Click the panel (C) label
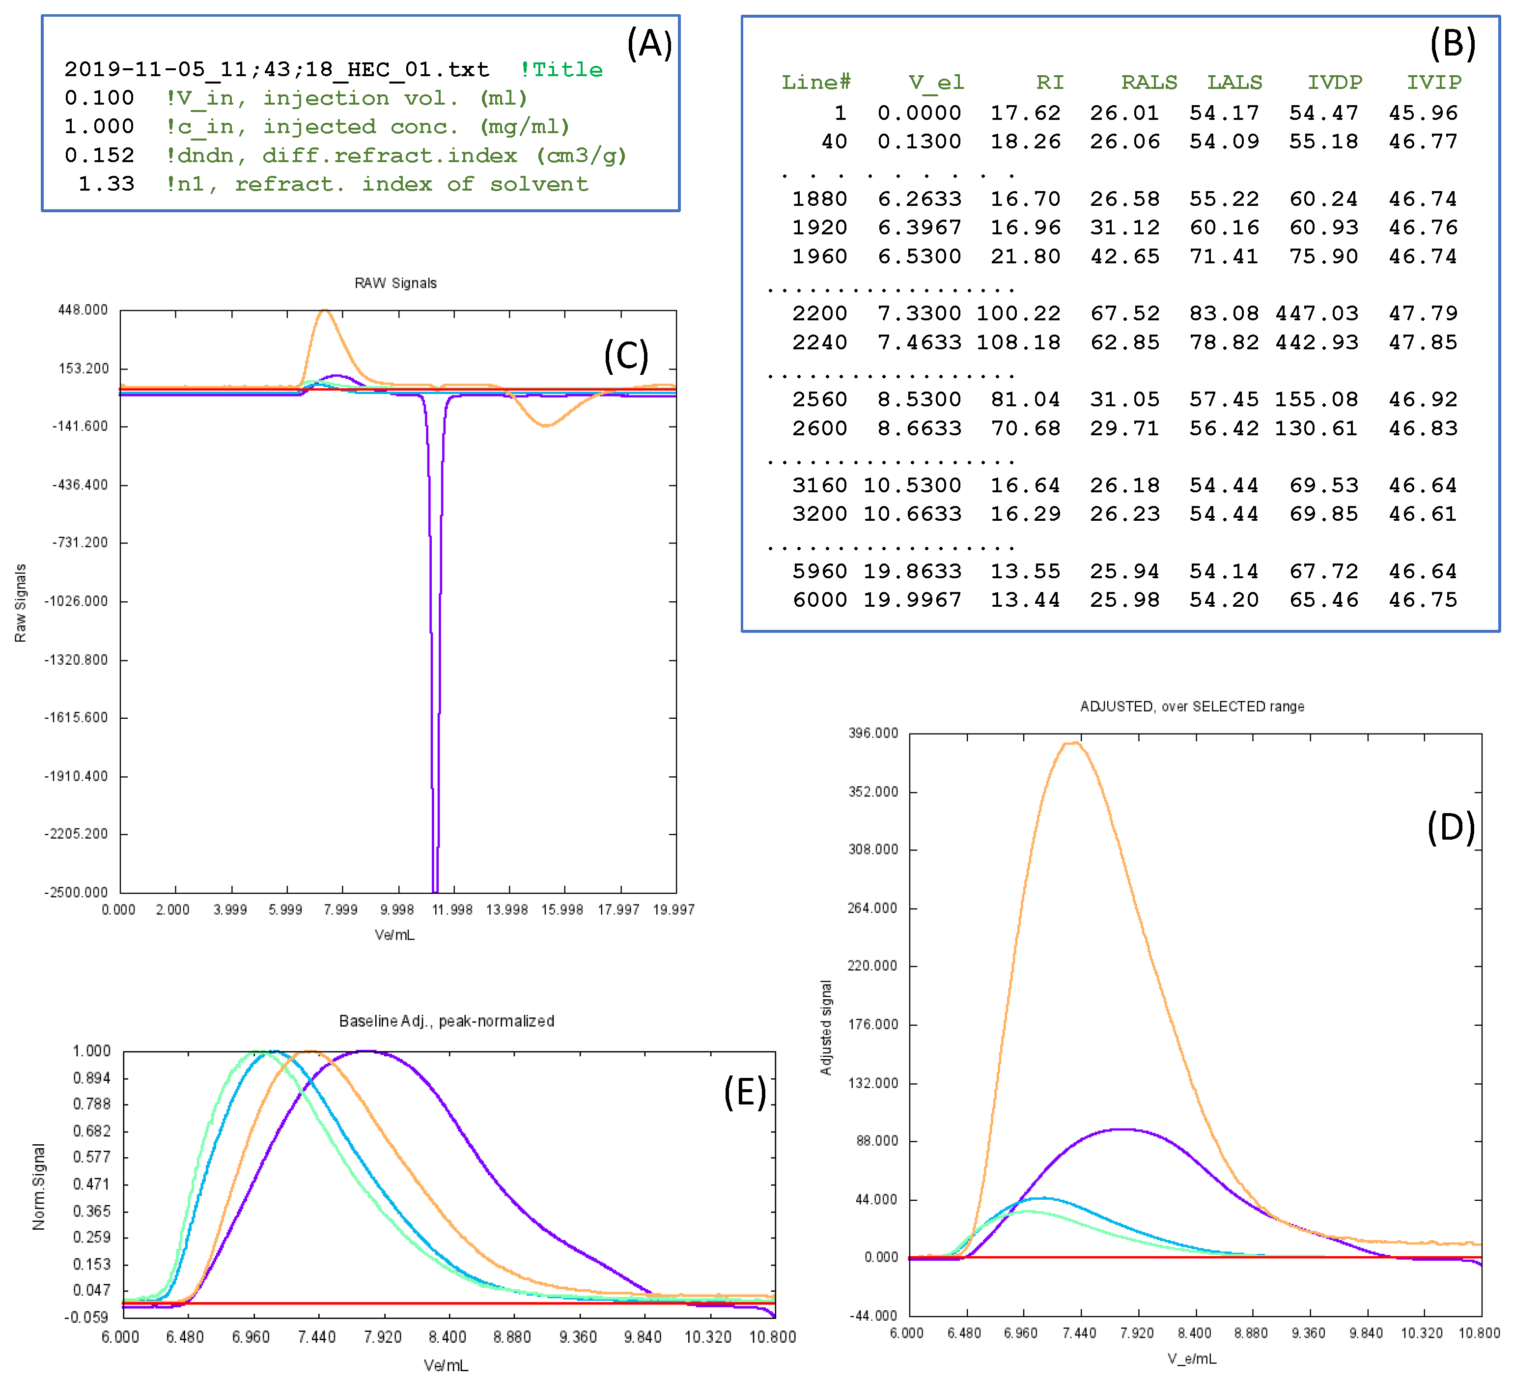 point(626,356)
